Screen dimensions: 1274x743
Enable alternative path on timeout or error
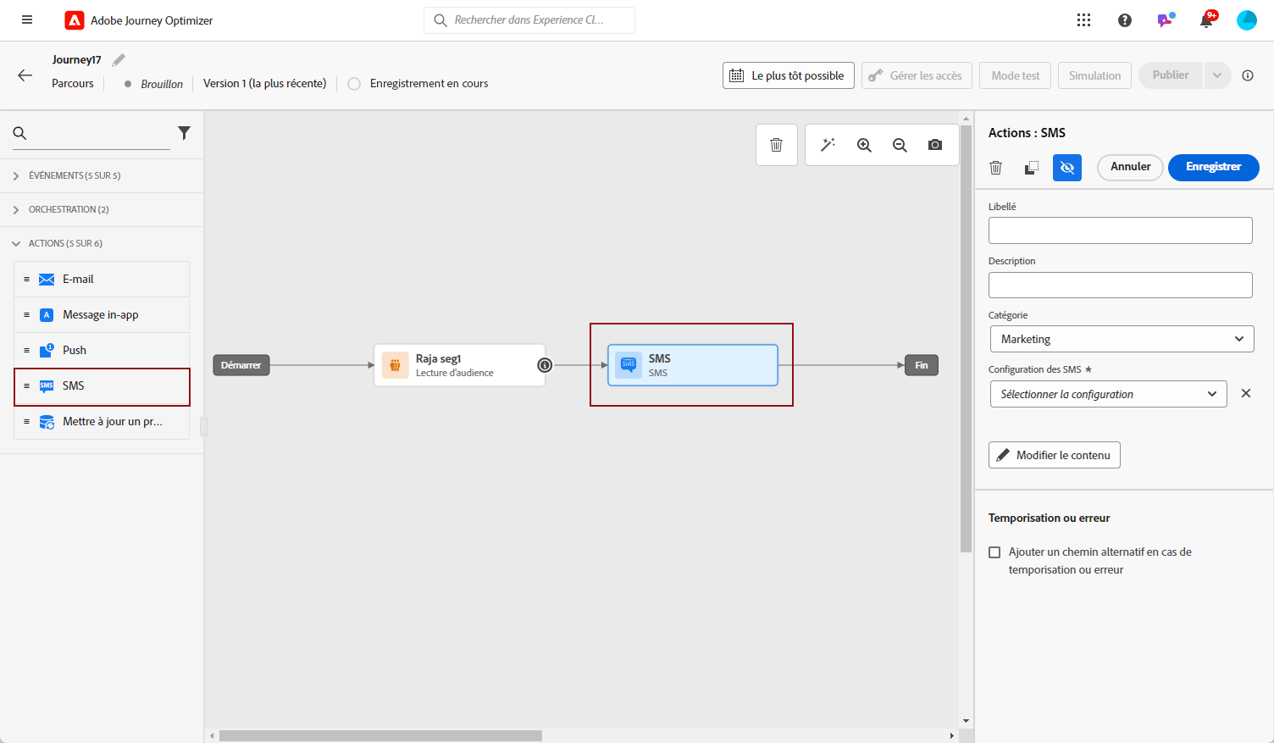[994, 552]
